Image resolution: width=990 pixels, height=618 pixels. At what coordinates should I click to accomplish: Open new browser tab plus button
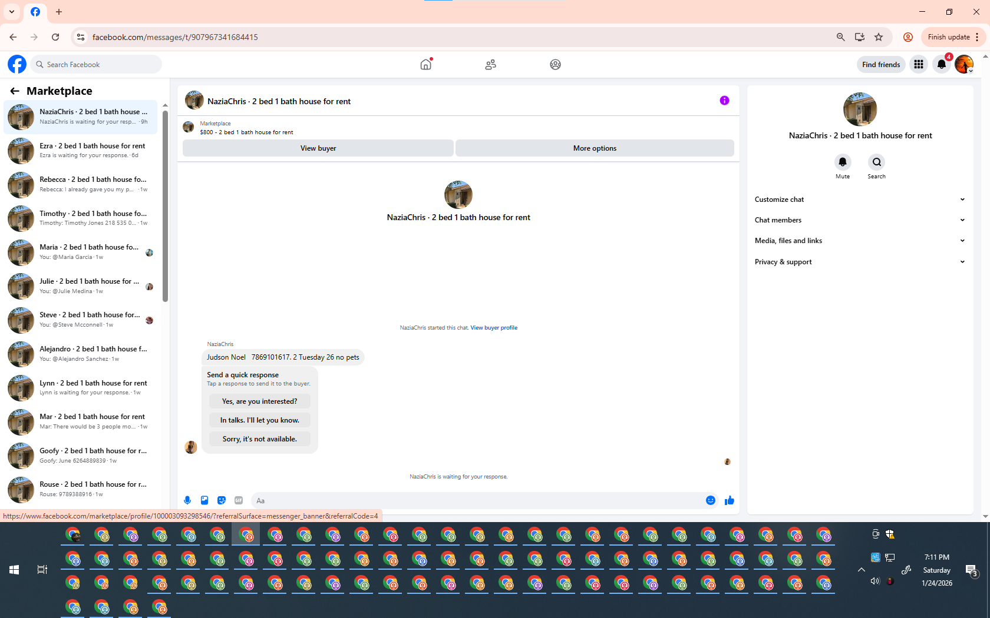click(x=59, y=12)
